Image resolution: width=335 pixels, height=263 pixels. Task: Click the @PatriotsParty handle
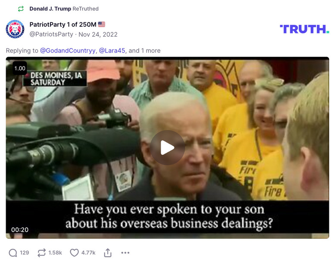click(51, 34)
